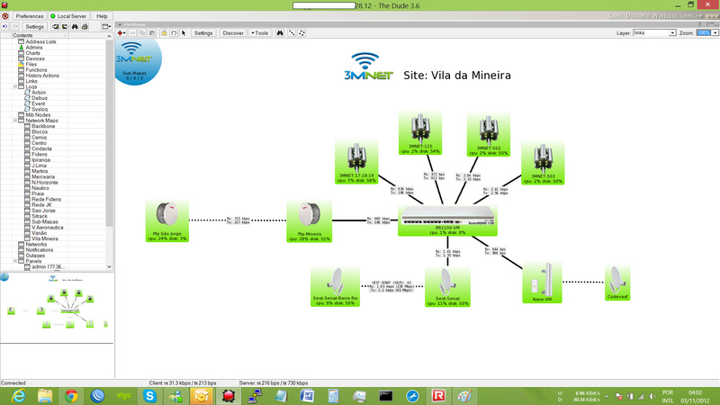720x405 pixels.
Task: Select the pointer arrow tool in map toolbar
Action: point(184,33)
